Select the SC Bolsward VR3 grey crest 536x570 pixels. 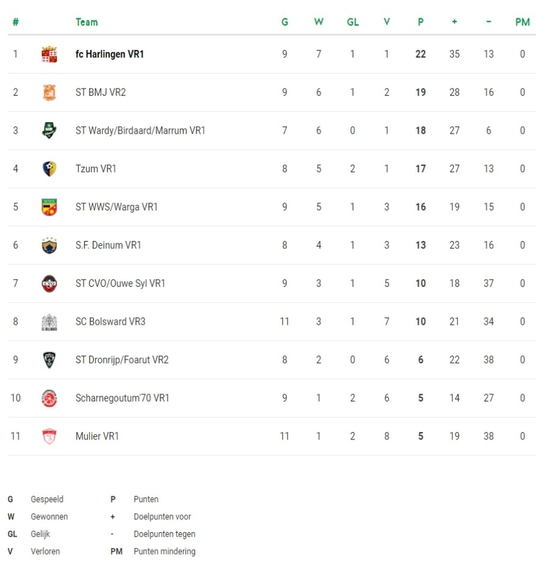[49, 322]
